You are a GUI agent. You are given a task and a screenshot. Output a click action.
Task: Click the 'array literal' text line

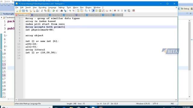35,50
